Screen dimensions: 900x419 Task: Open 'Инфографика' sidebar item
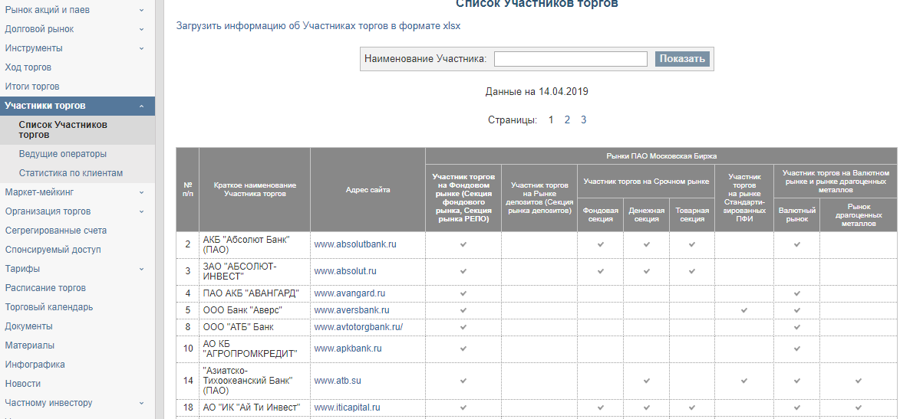(x=35, y=365)
